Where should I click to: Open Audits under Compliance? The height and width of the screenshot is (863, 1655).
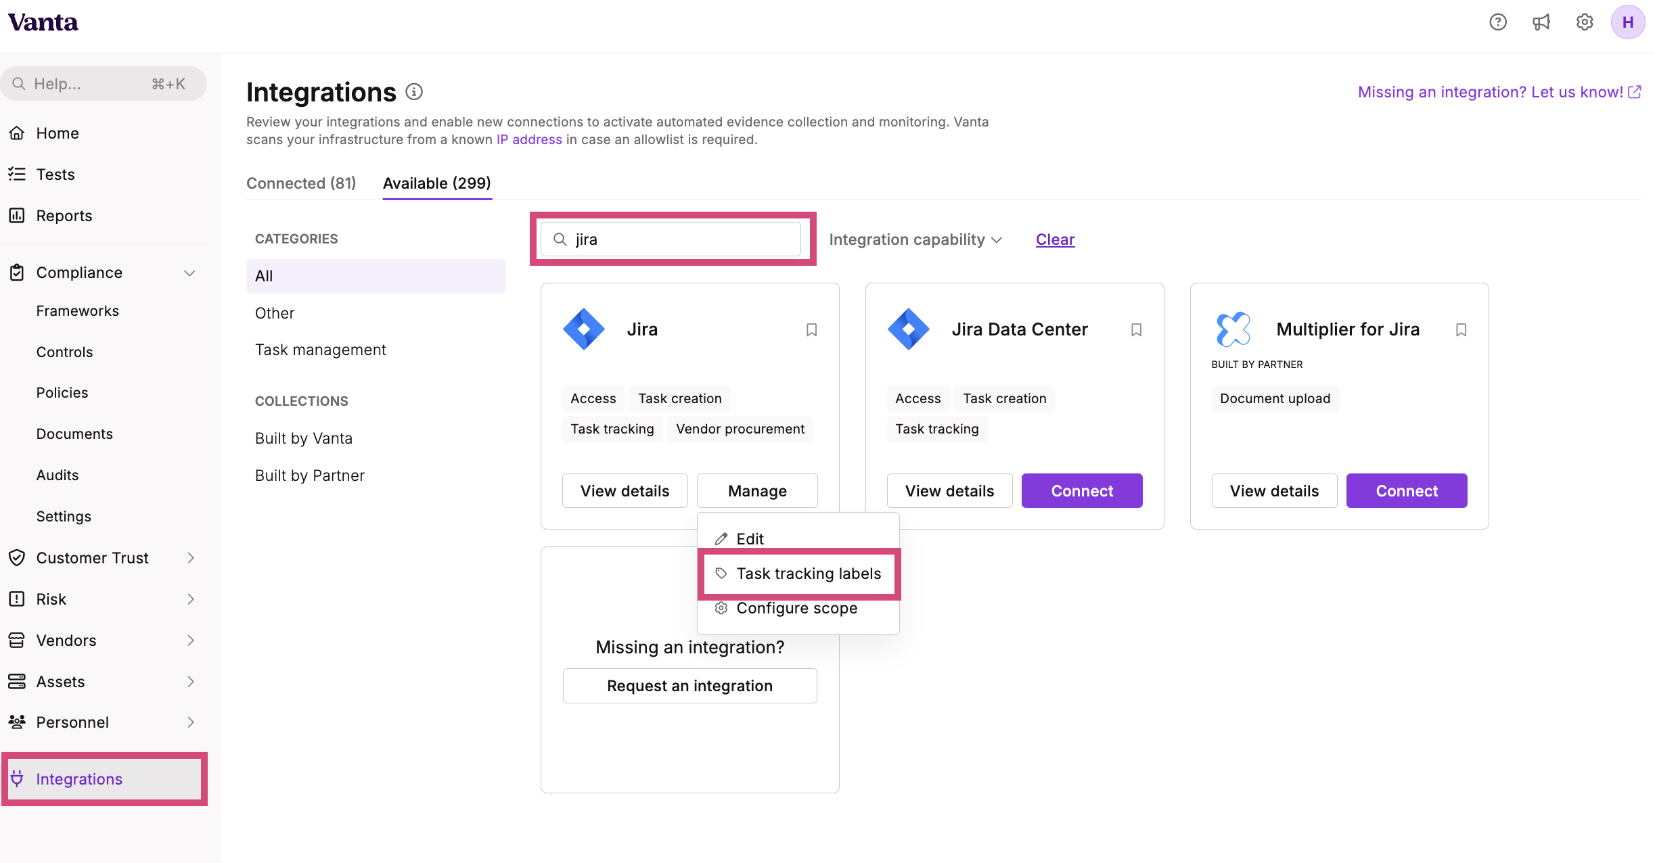tap(58, 475)
